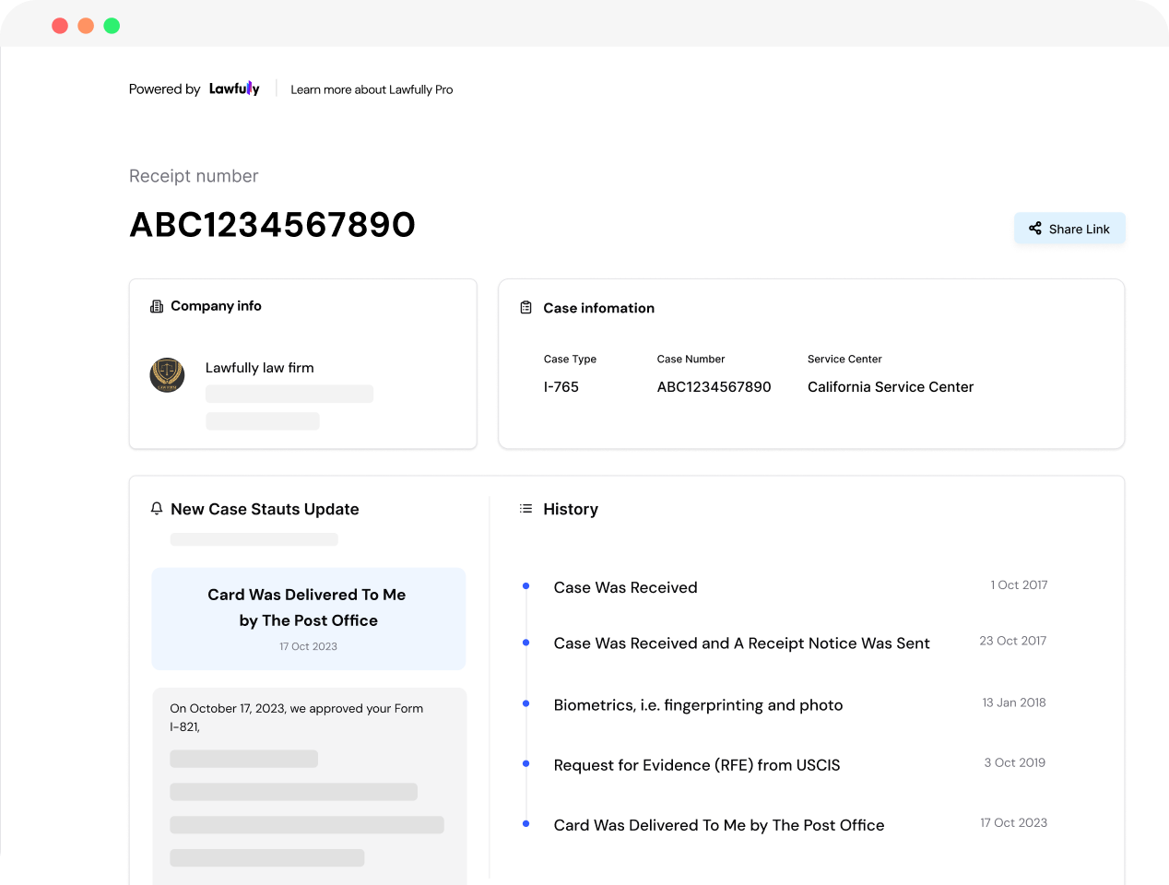Click the Lawfully logo in the header
1169x885 pixels.
(233, 88)
